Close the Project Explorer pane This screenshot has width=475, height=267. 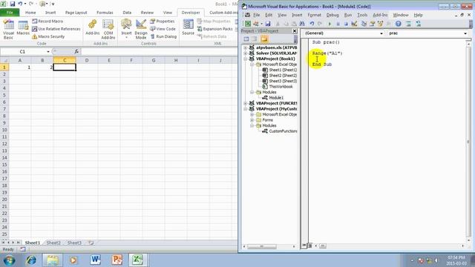pyautogui.click(x=295, y=31)
